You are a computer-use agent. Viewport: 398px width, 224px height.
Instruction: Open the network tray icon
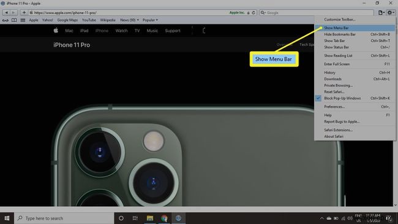pyautogui.click(x=343, y=218)
